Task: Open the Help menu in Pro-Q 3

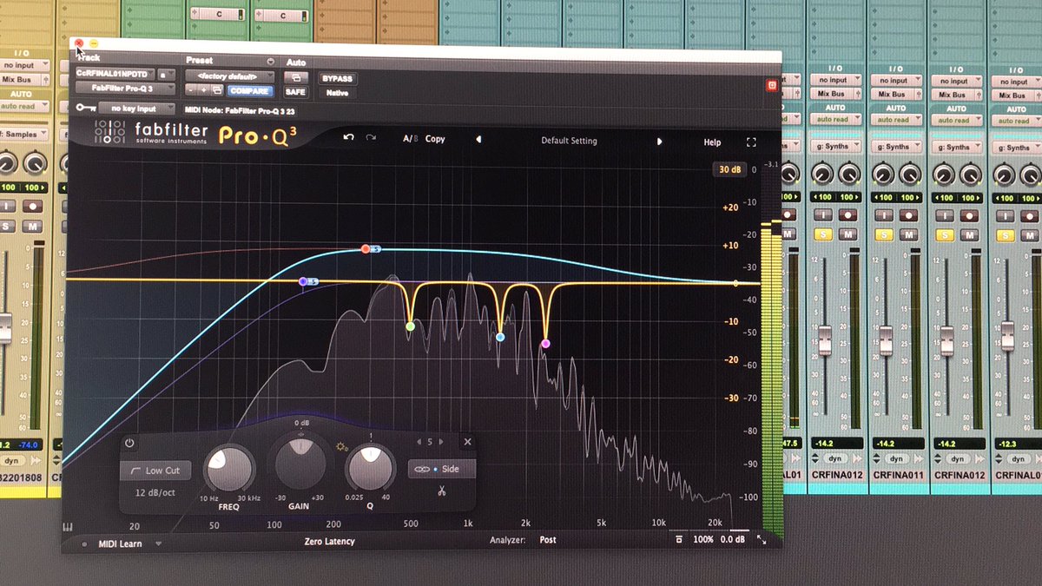Action: pyautogui.click(x=712, y=142)
